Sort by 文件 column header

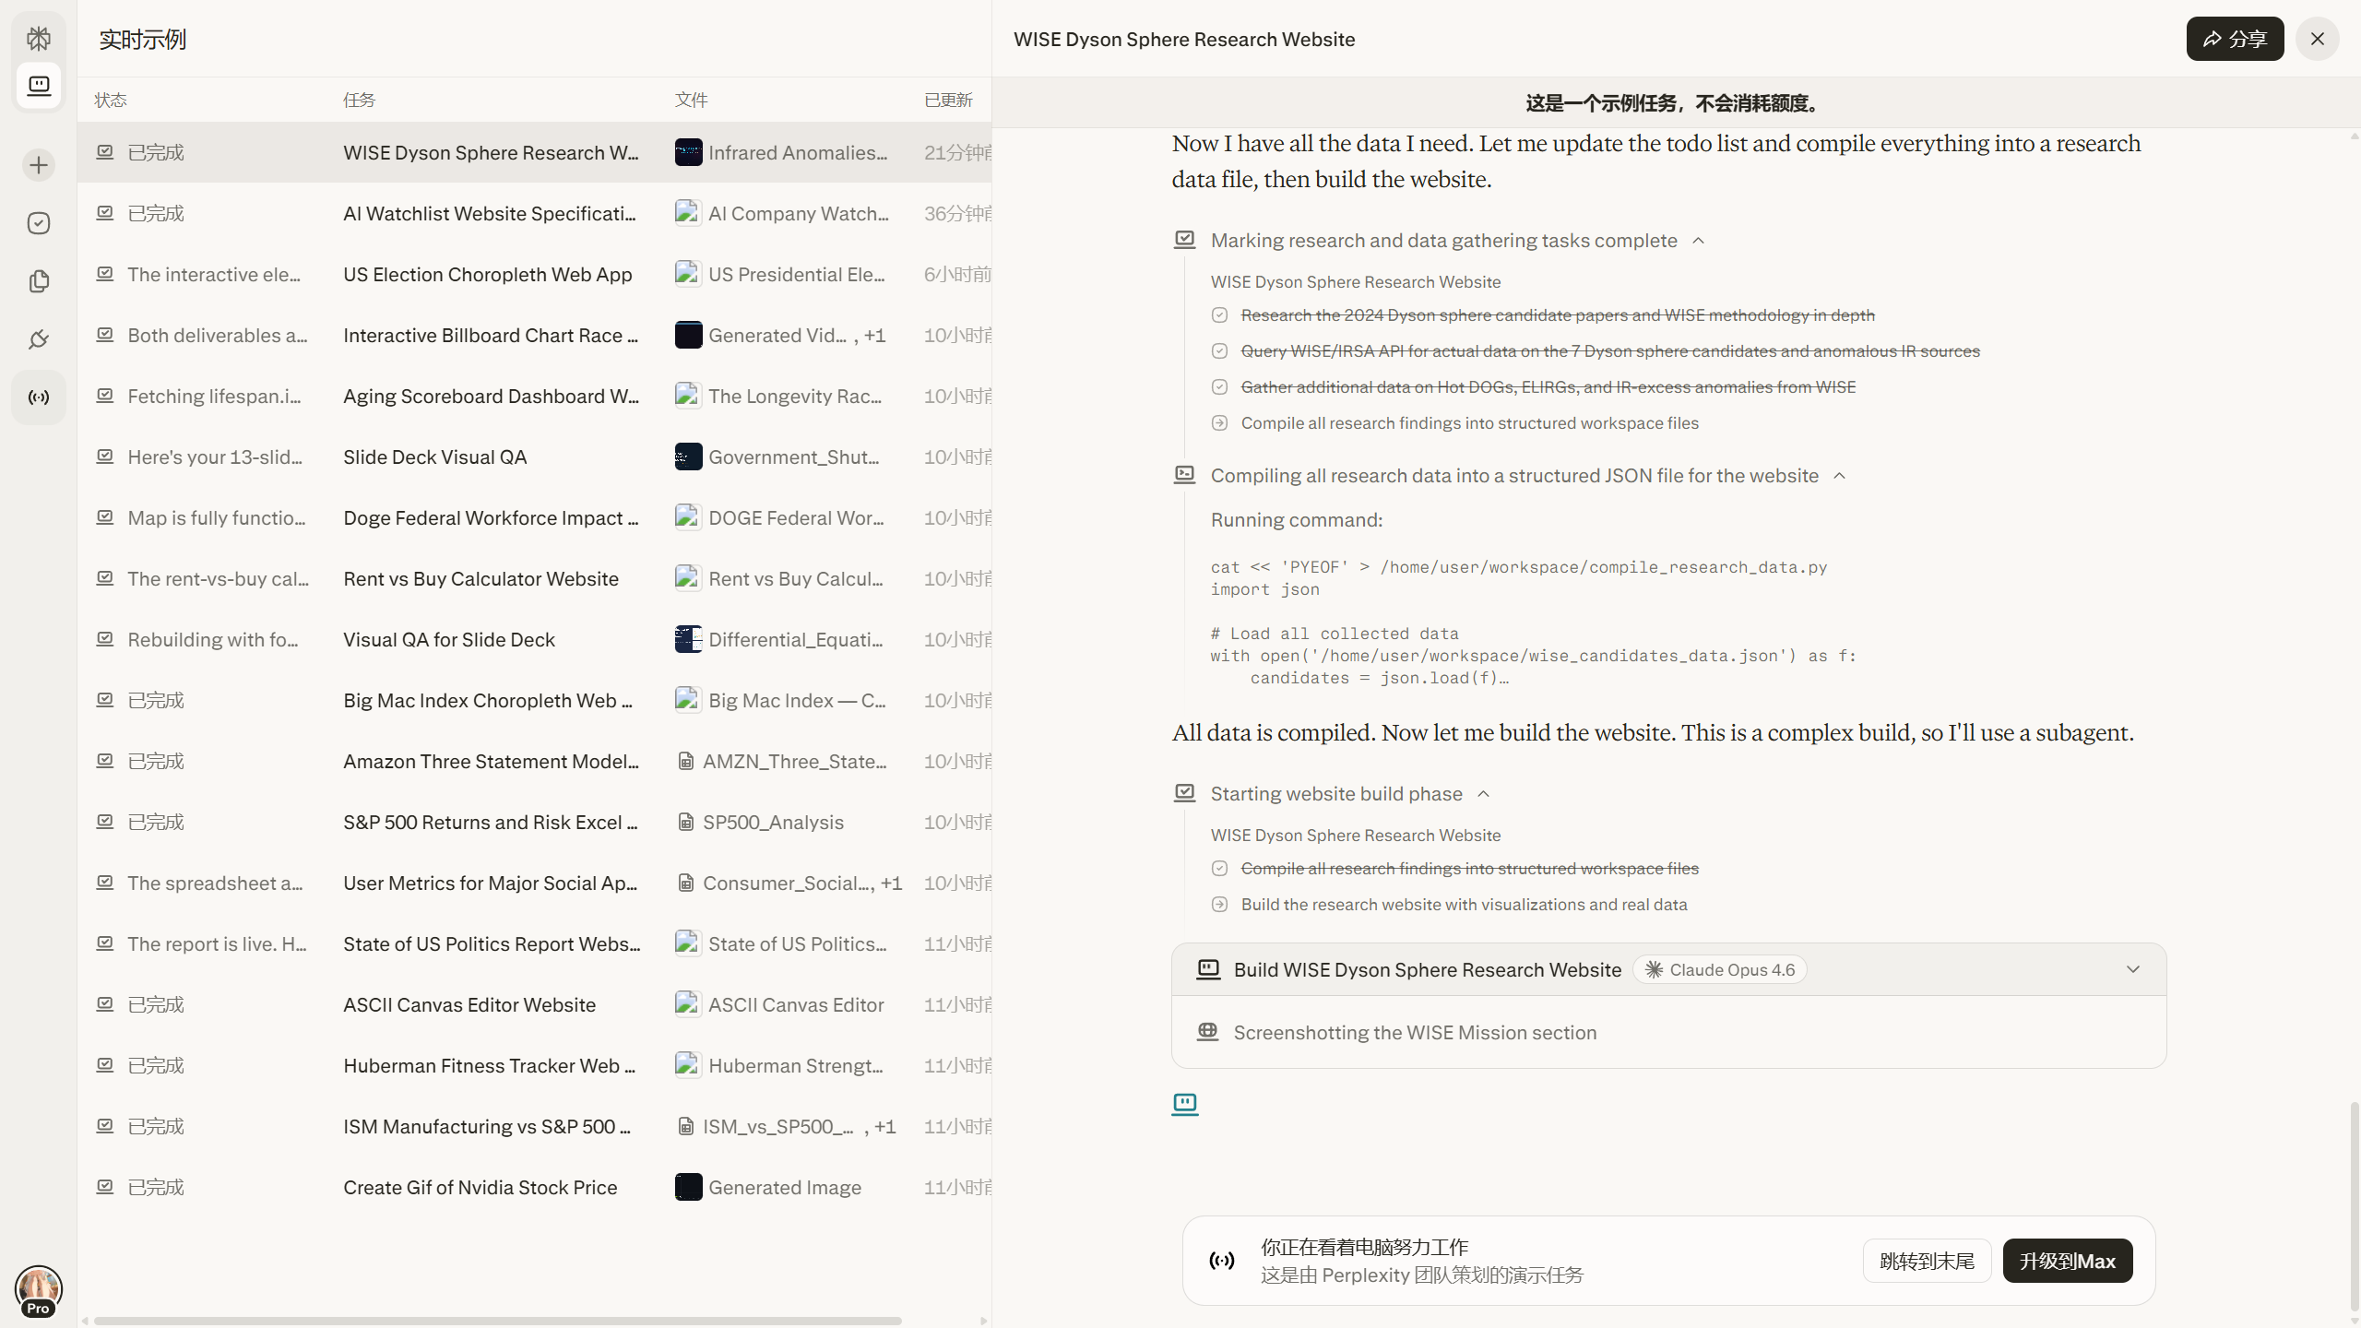692,100
